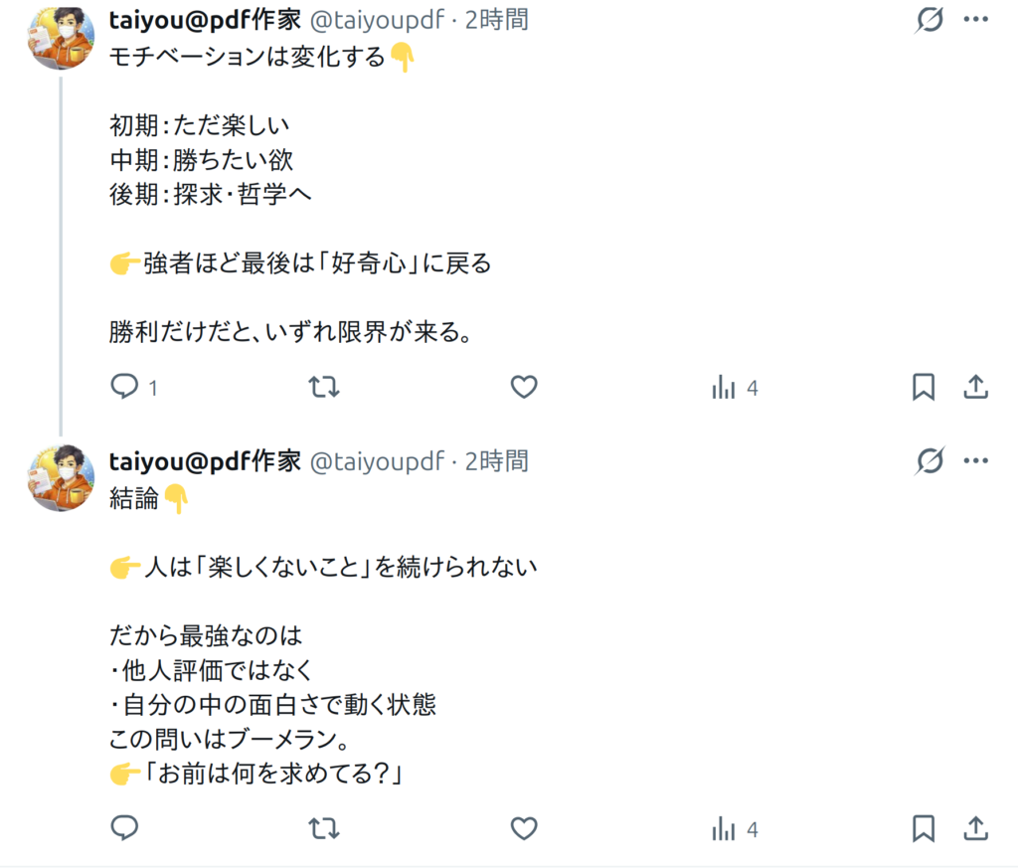Open Grok icon on first post
Viewport: 1018px width, 868px height.
(930, 19)
